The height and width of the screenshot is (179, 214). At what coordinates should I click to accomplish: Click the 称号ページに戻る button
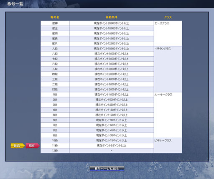point(107,169)
